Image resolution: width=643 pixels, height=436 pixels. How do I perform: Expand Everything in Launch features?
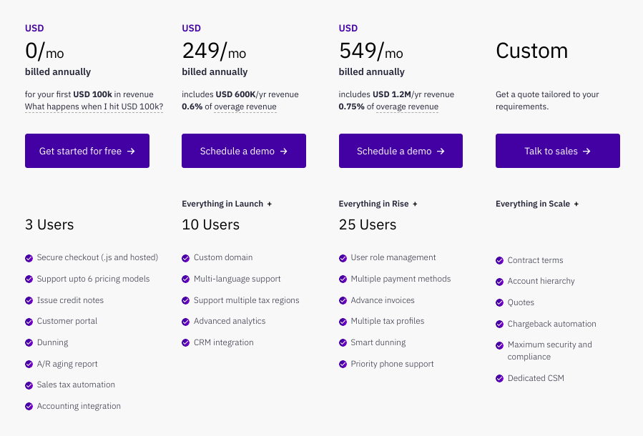(x=270, y=204)
